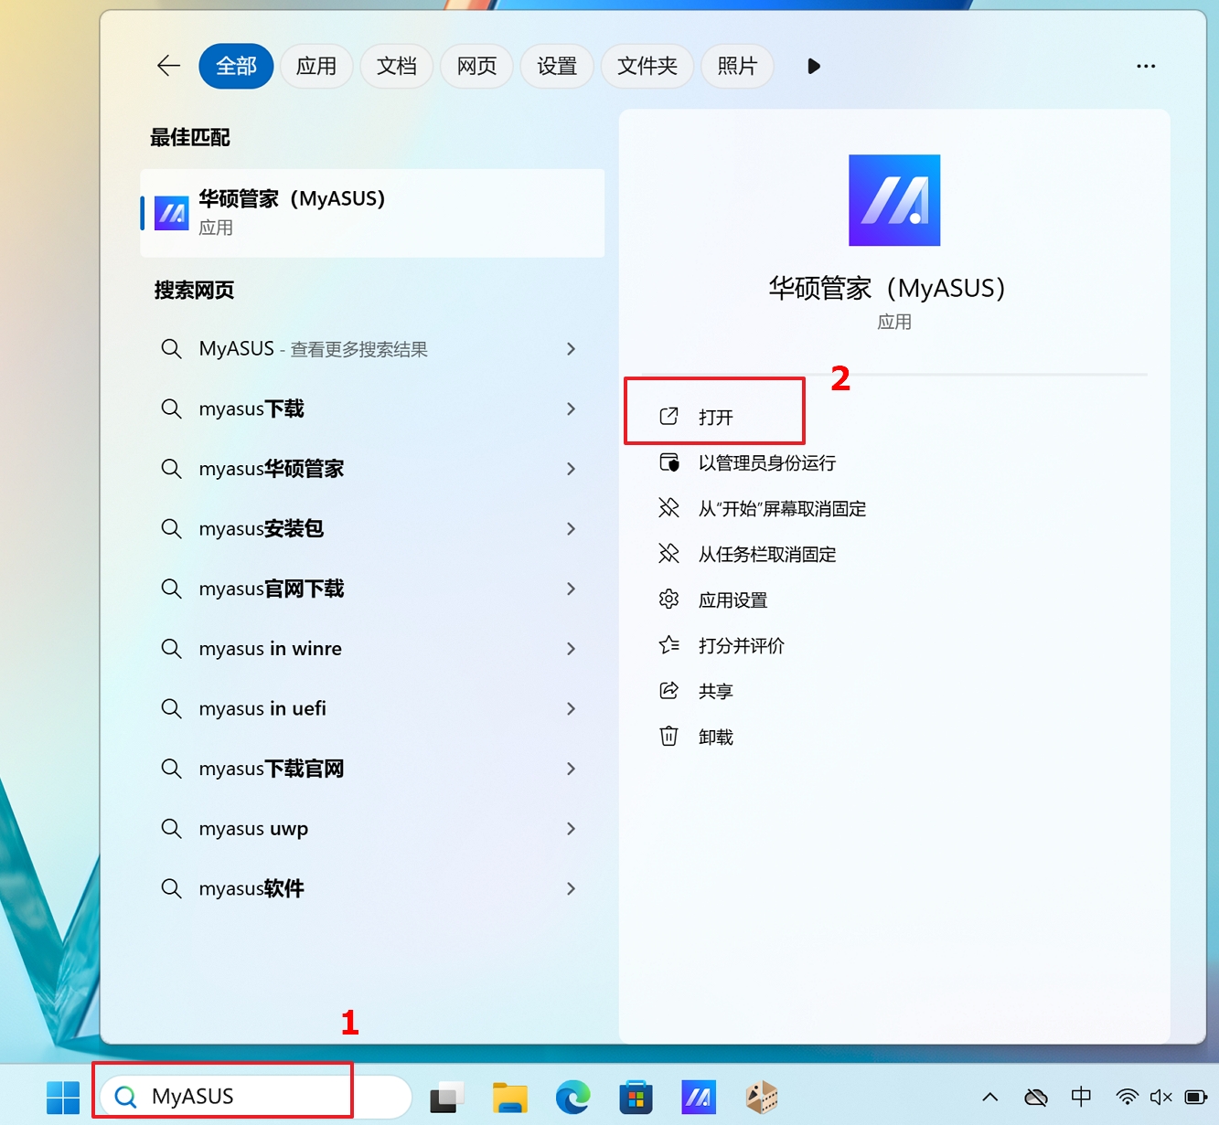Expand chevron next to myasus in winre
The height and width of the screenshot is (1125, 1219).
click(571, 649)
